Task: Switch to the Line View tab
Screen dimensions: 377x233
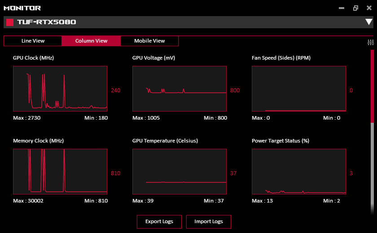Action: click(x=33, y=41)
